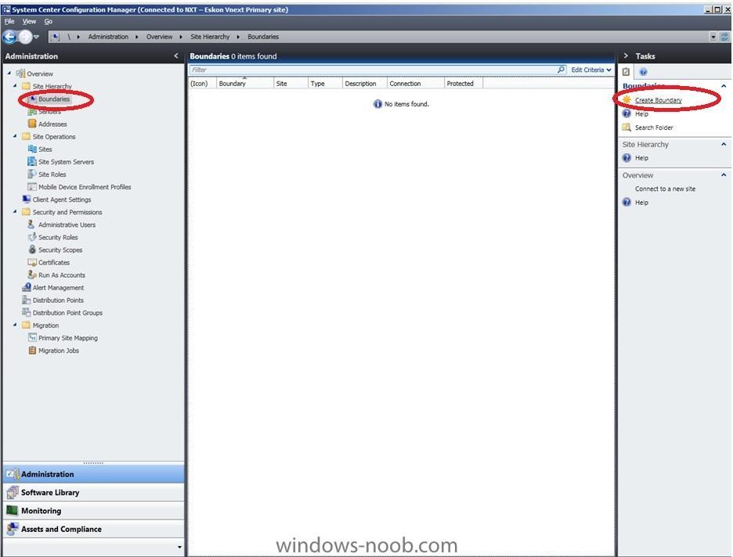The height and width of the screenshot is (557, 733).
Task: Select the Site Roles icon
Action: [32, 174]
